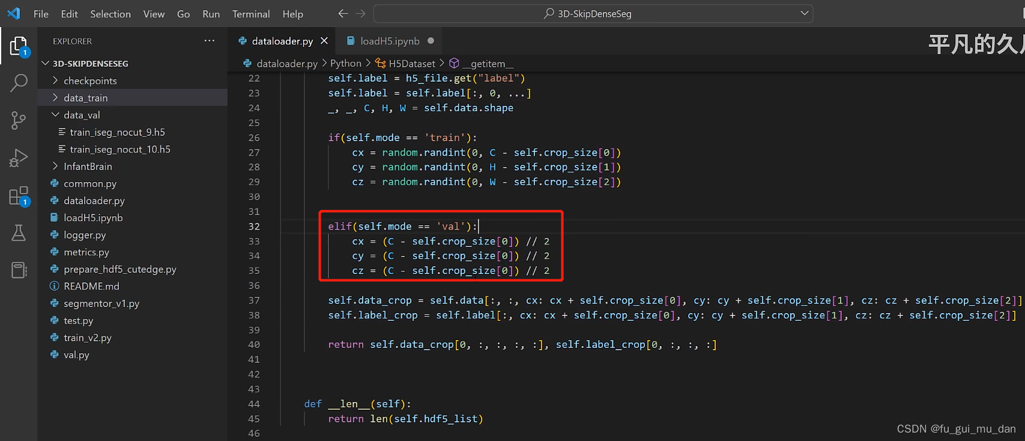Open the Testing flask view
Screen dimensions: 1025x441
tap(19, 233)
